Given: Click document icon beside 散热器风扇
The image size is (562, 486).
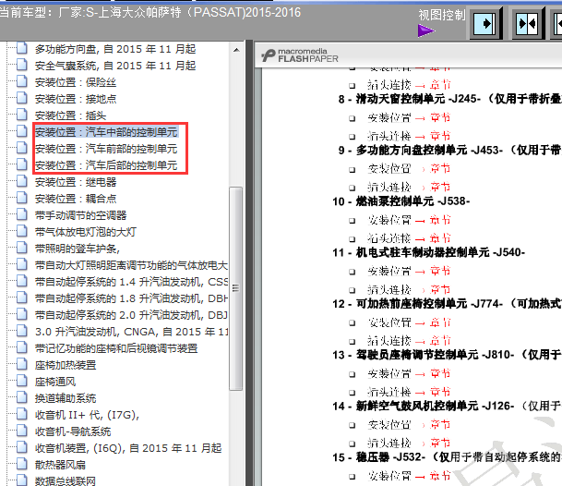Looking at the screenshot, I should tap(21, 465).
